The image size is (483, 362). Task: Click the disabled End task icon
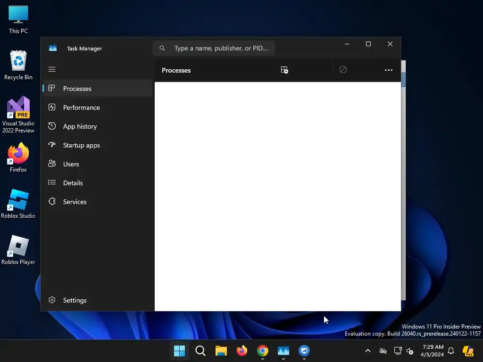pyautogui.click(x=343, y=70)
